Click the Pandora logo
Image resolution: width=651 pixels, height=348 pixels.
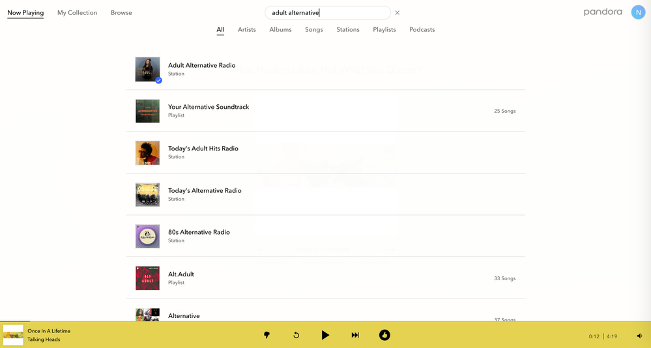[x=603, y=12]
